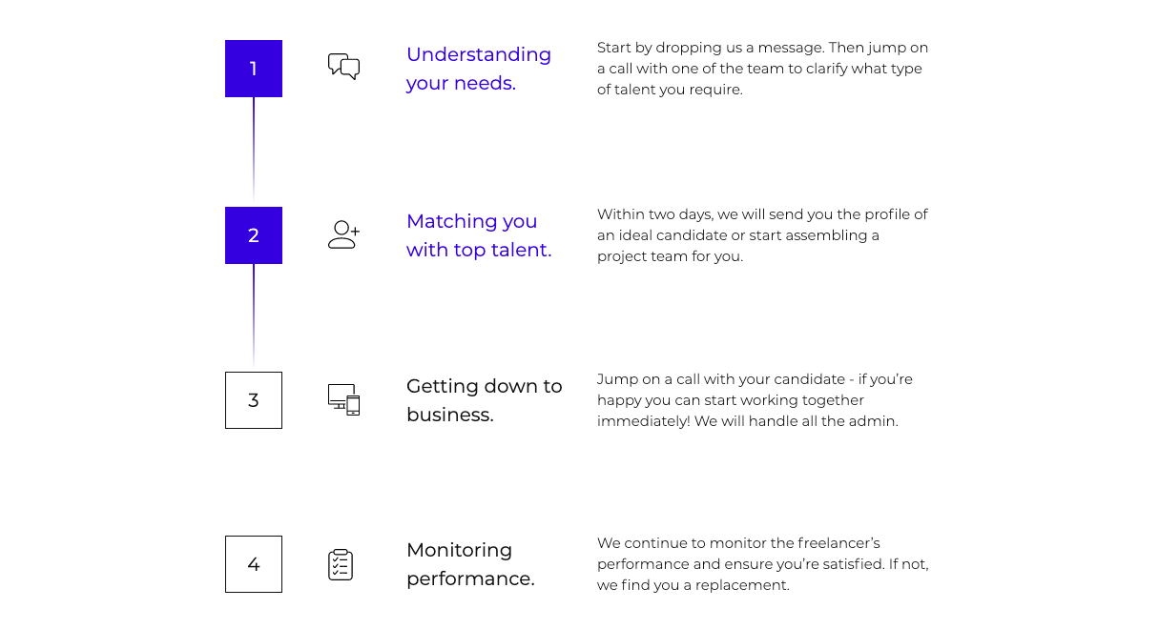Click the clipboard checklist icon
This screenshot has width=1159, height=629.
341,564
